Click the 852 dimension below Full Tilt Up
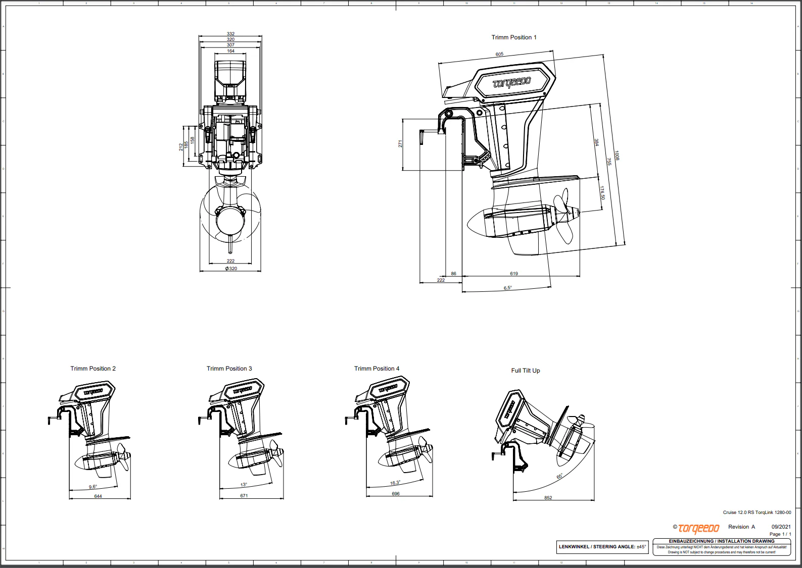 (x=548, y=498)
